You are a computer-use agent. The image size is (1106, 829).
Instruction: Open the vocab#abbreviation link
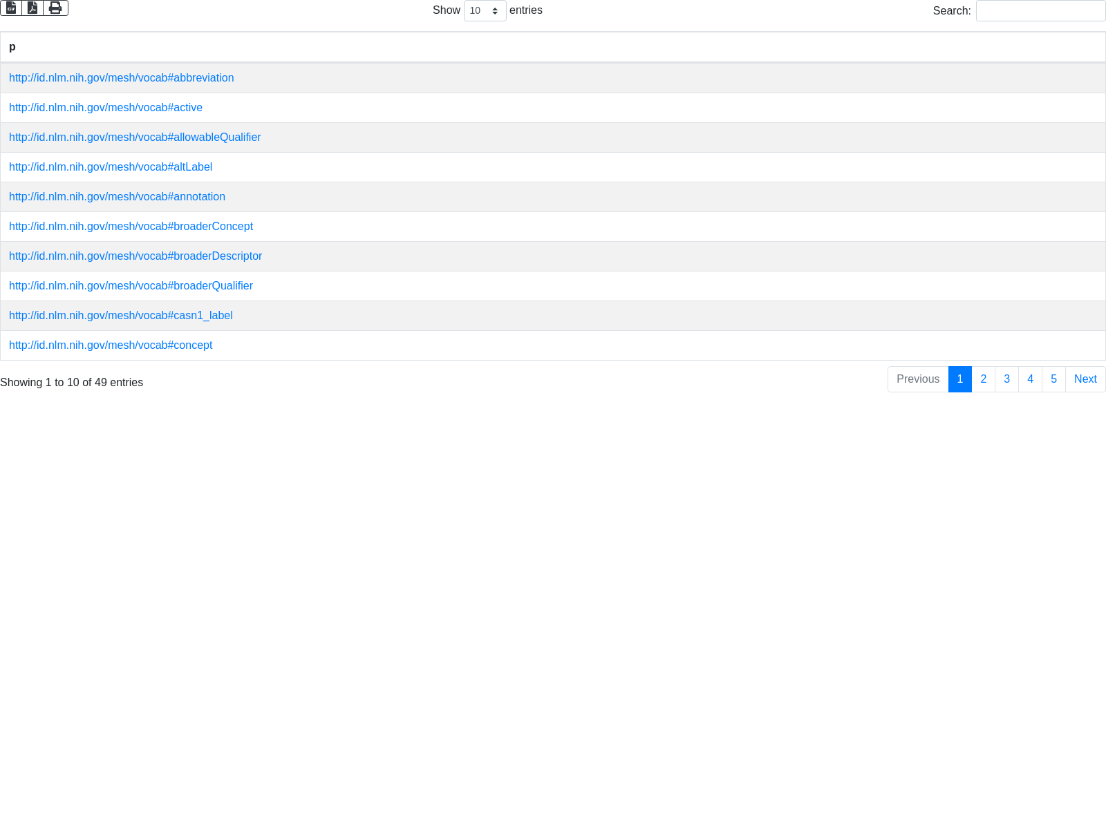(x=121, y=78)
